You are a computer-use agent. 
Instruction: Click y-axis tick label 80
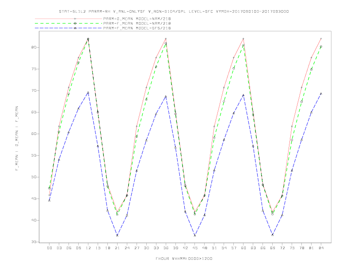[34, 48]
